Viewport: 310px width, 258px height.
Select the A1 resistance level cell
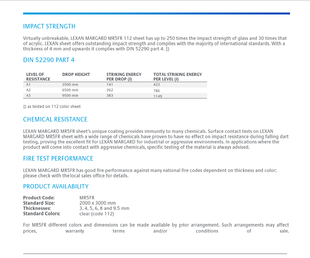click(28, 84)
